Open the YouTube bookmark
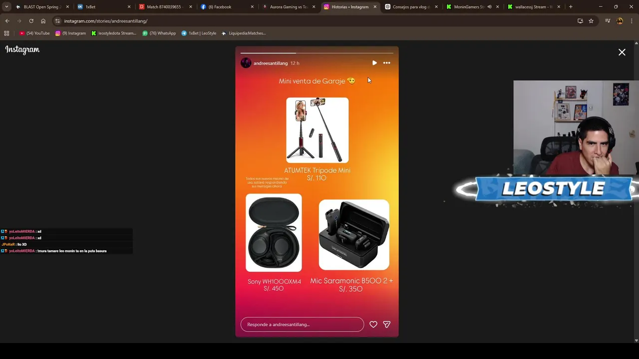This screenshot has width=639, height=359. [x=34, y=33]
